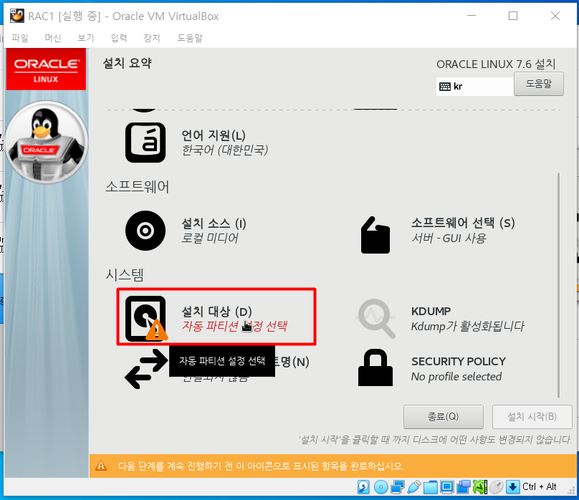Viewport: 579px width, 500px height.
Task: Select 설치 소스 (I) label text
Action: pyautogui.click(x=214, y=223)
